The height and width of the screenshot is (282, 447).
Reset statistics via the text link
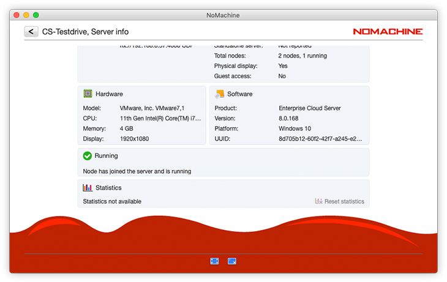[344, 201]
